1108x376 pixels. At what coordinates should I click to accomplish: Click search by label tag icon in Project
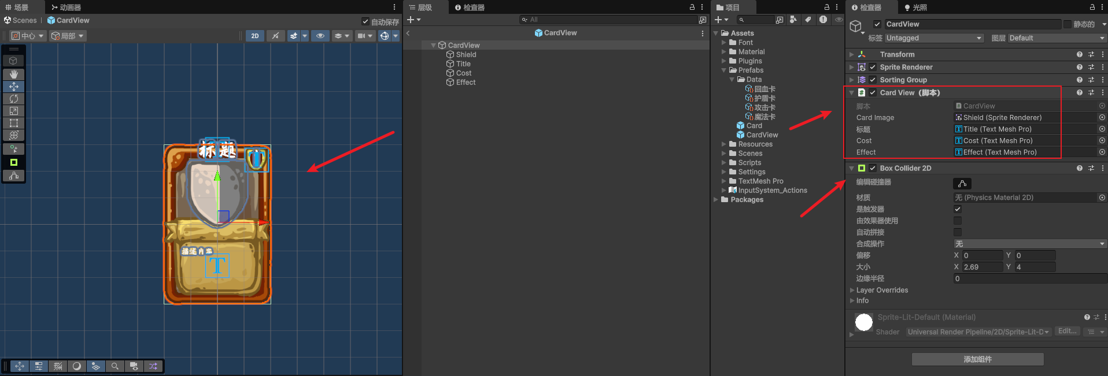(808, 20)
